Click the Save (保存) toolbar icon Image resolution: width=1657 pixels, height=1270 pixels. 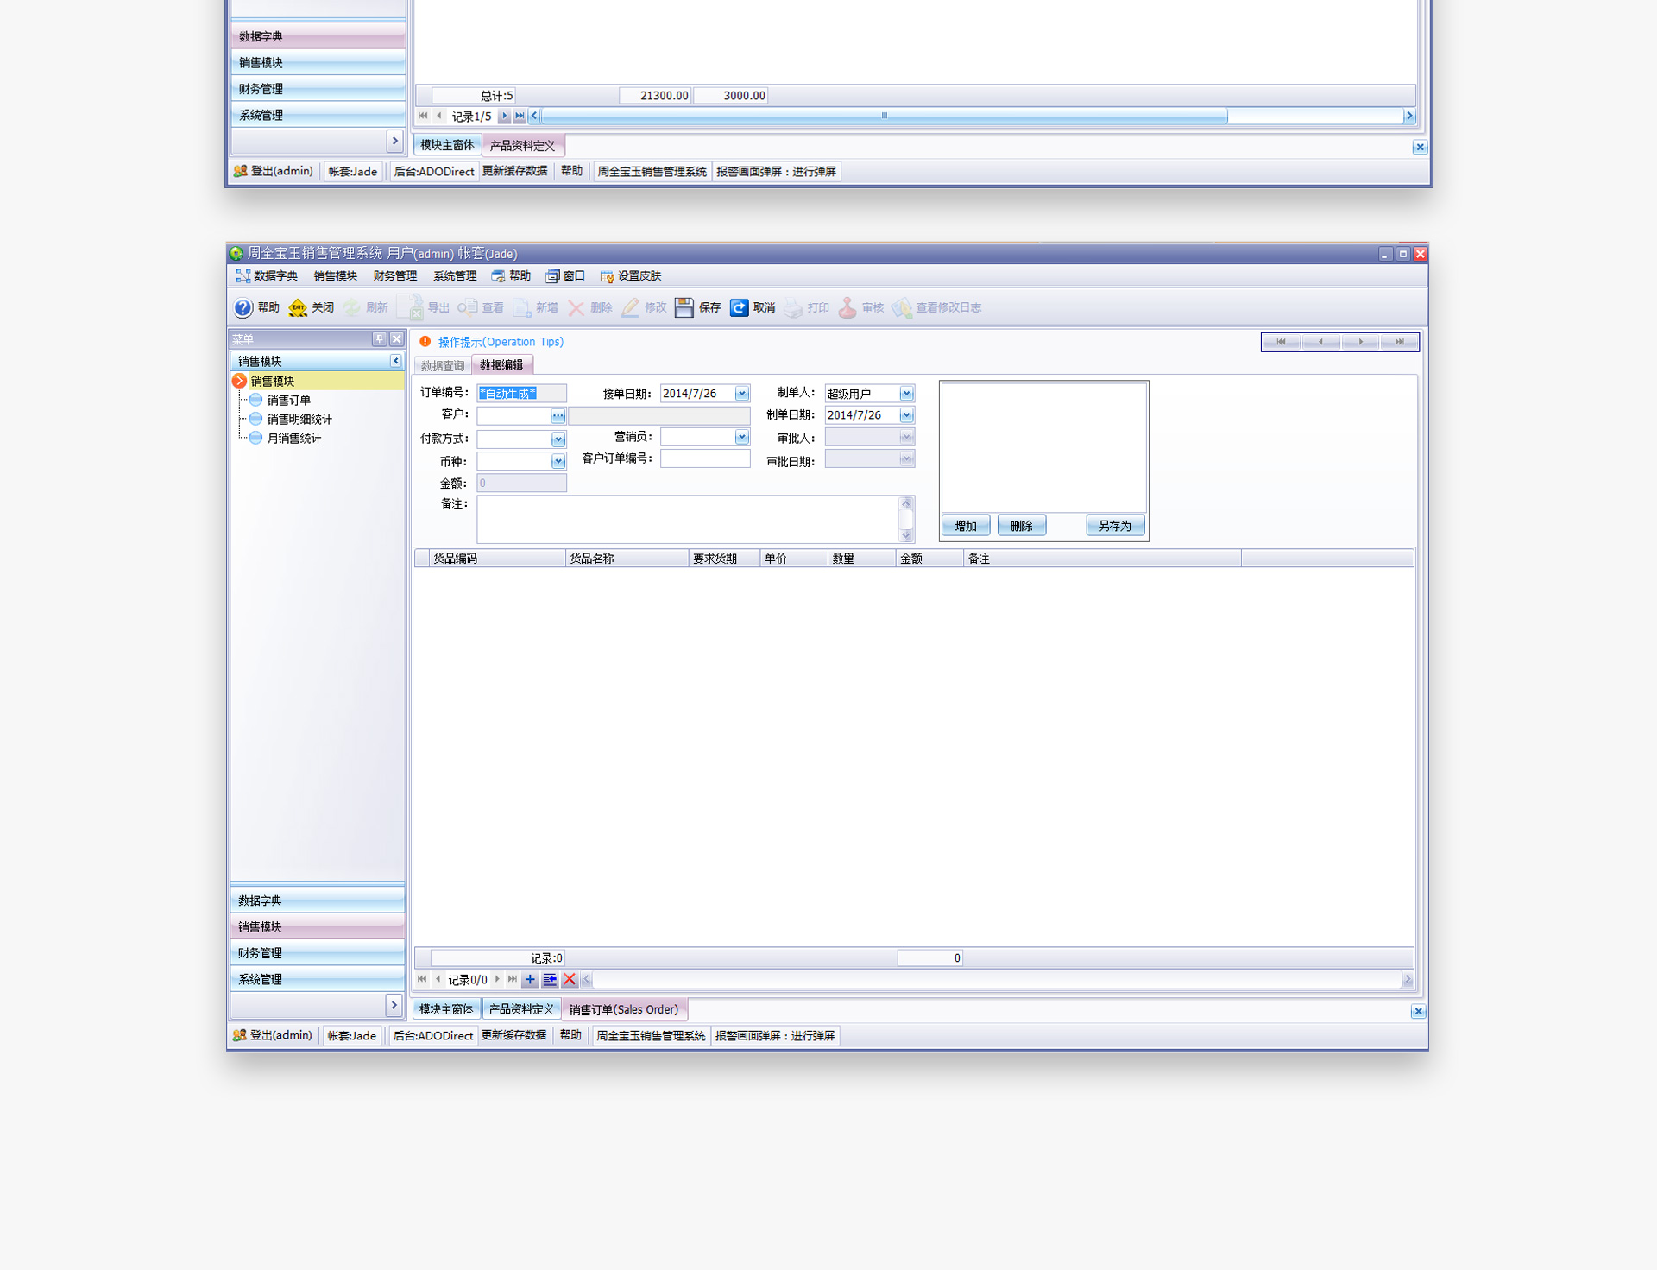coord(684,307)
